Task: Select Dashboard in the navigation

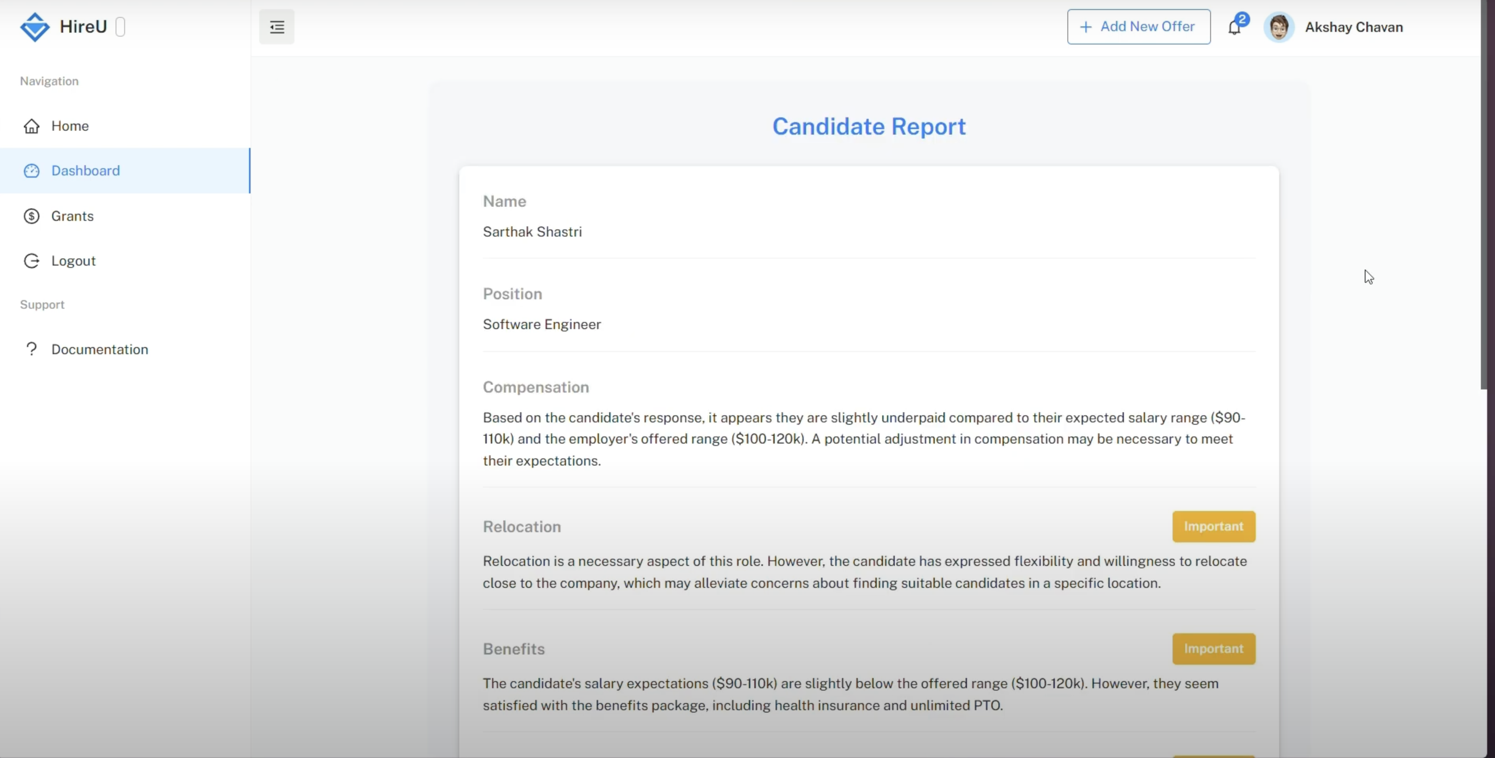Action: [x=86, y=170]
